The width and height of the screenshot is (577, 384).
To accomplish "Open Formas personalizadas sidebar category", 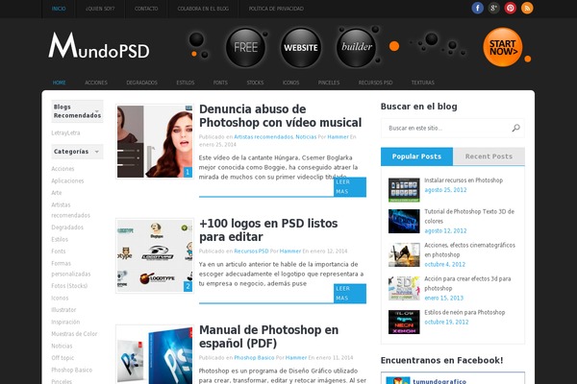I will pyautogui.click(x=70, y=269).
